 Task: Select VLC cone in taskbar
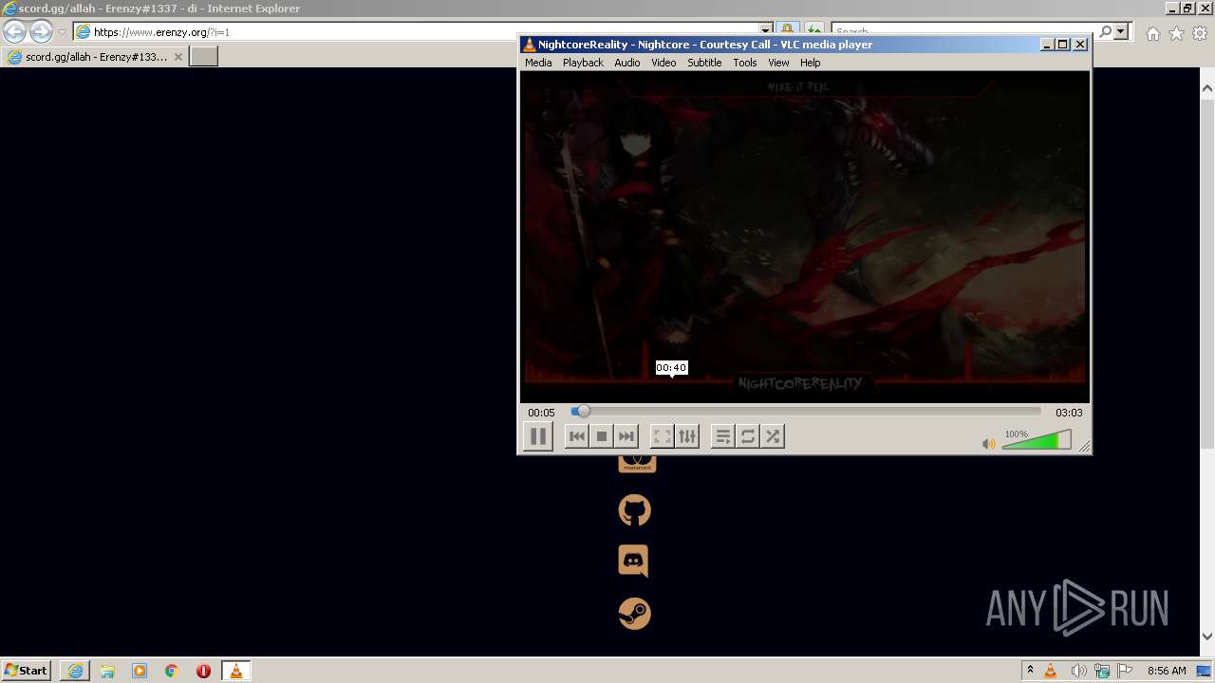click(235, 671)
